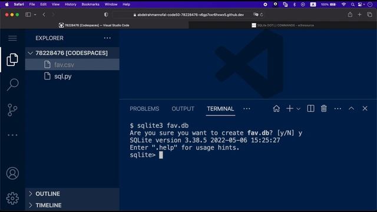The width and height of the screenshot is (377, 212).
Task: Open the Safari Share button
Action: [x=350, y=14]
